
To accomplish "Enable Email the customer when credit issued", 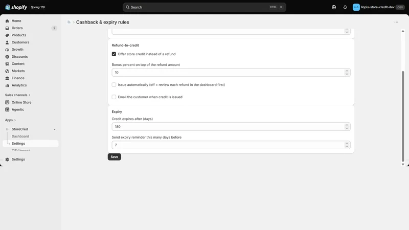I will click(x=114, y=97).
